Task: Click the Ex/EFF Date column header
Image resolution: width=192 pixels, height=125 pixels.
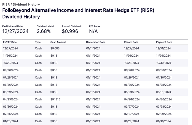Action: pyautogui.click(x=10, y=42)
